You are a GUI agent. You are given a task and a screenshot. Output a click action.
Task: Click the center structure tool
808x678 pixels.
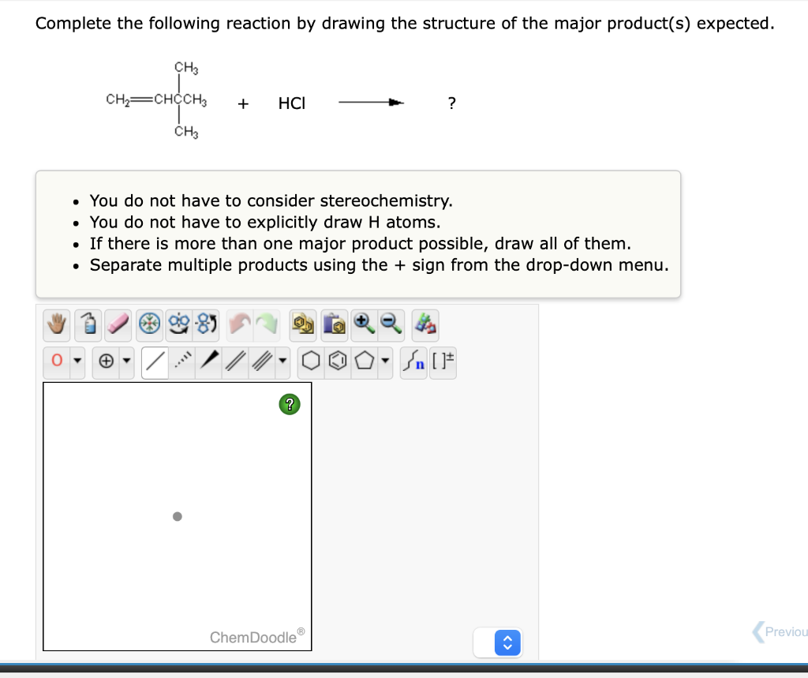[x=149, y=324]
